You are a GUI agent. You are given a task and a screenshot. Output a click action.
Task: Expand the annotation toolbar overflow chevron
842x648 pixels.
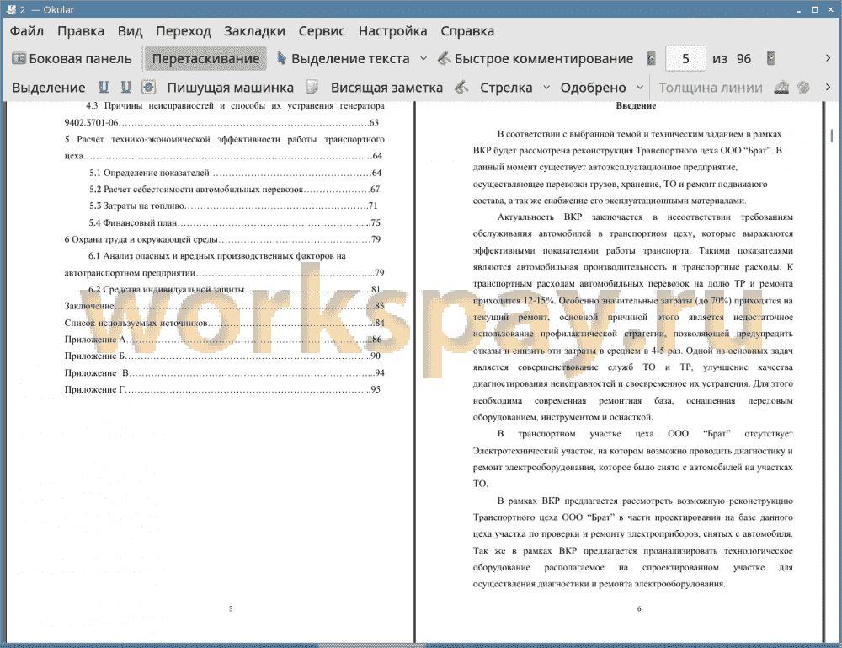pyautogui.click(x=828, y=87)
